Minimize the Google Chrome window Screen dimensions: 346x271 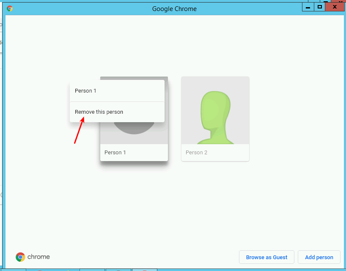(x=308, y=7)
